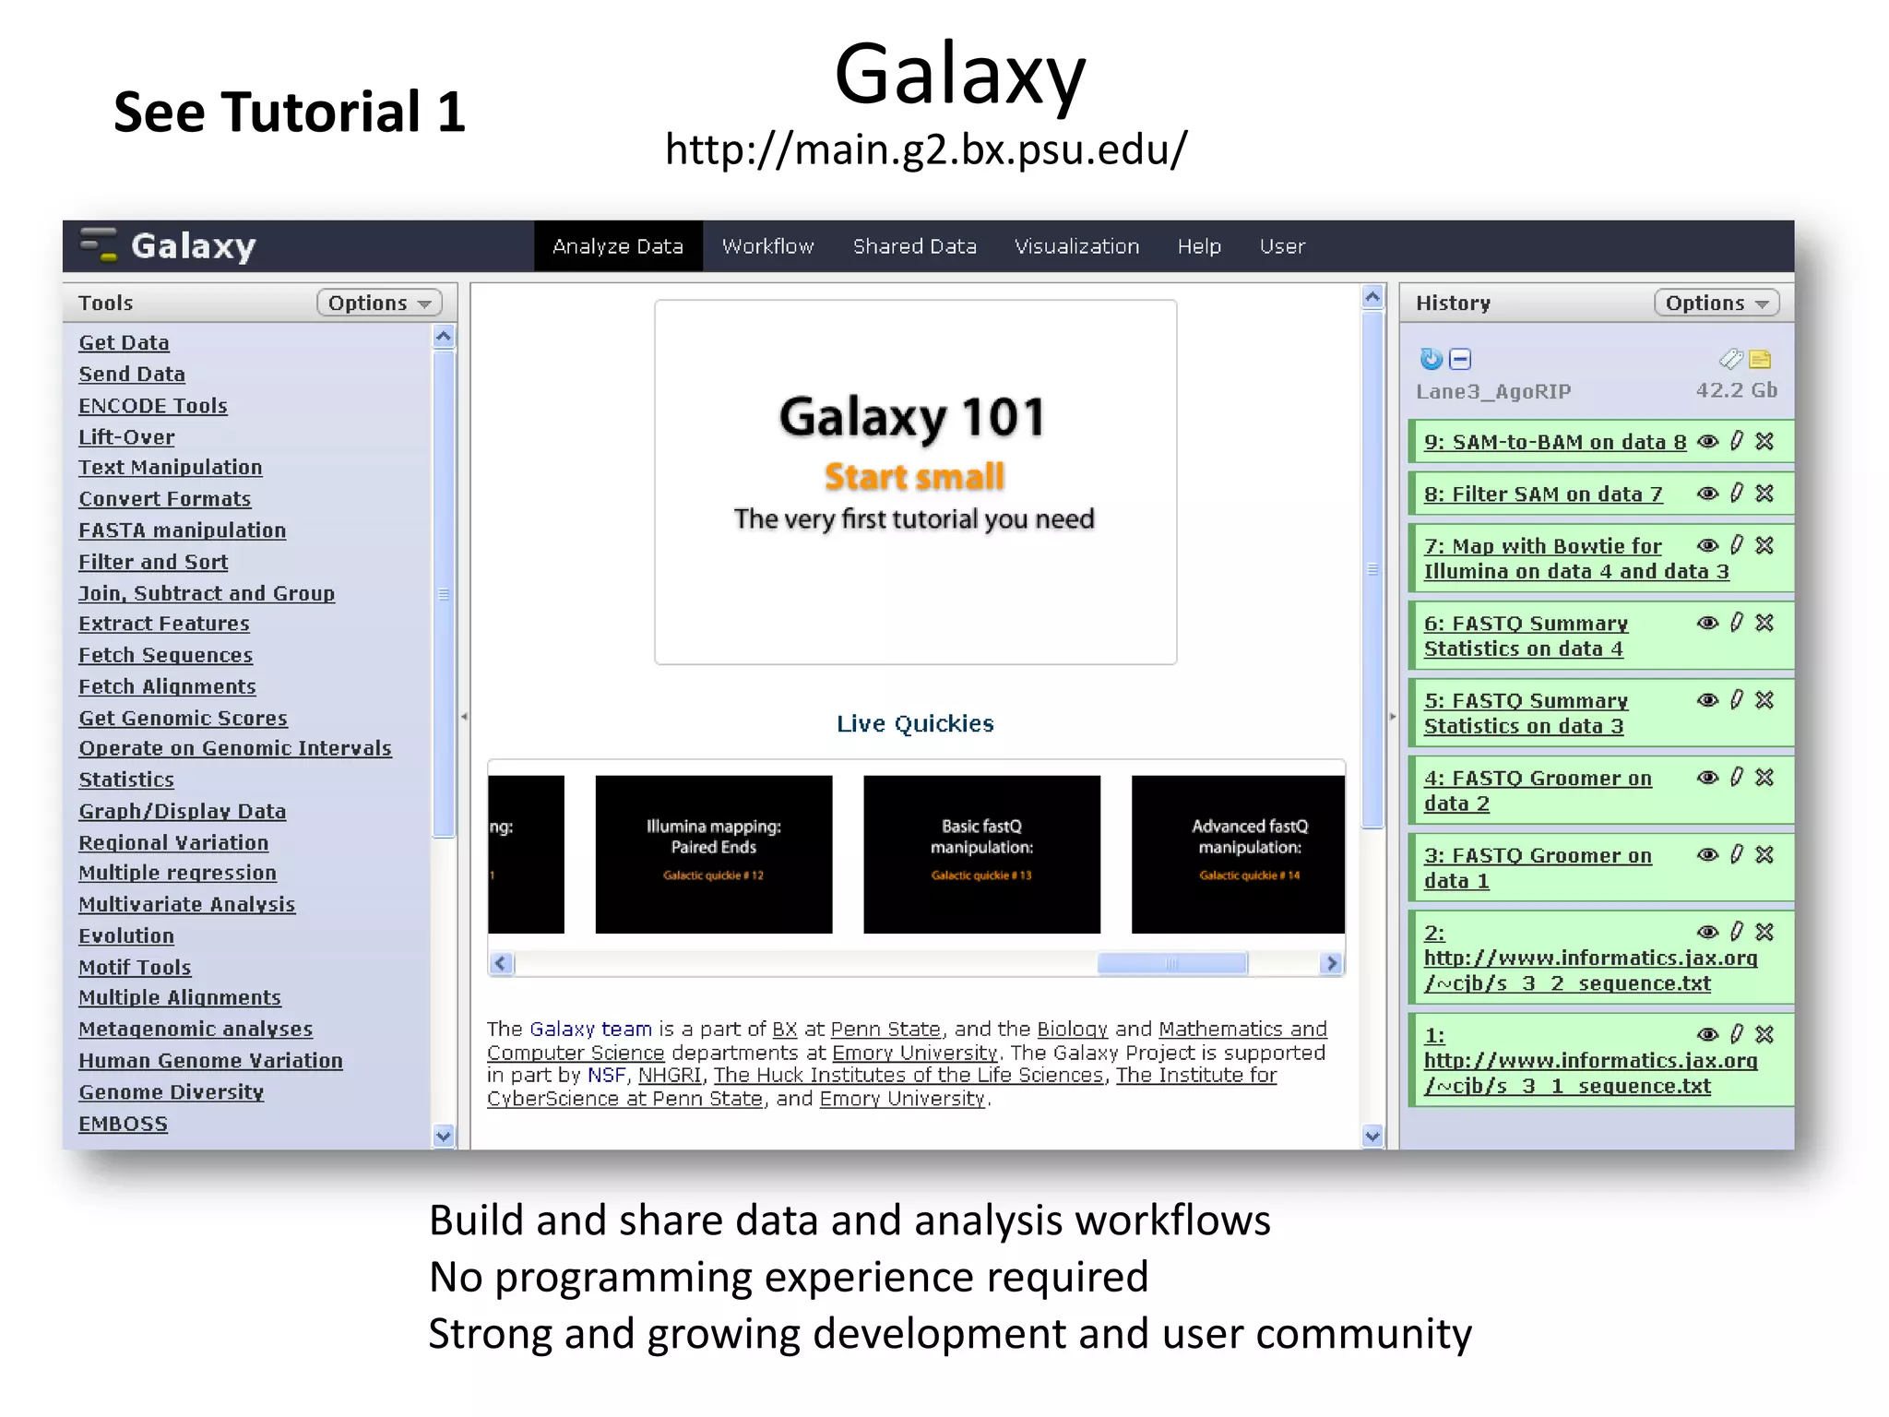Edit attributes of SAM-to-BAM dataset 9
Image resolution: width=1889 pixels, height=1417 pixels.
pos(1737,441)
